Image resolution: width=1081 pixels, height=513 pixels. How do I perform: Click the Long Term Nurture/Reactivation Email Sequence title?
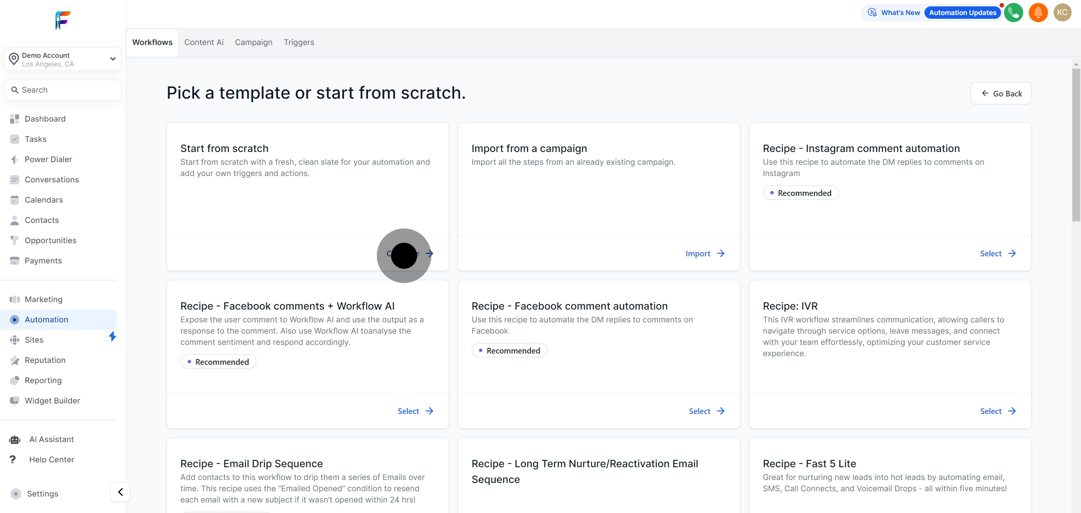click(x=584, y=472)
